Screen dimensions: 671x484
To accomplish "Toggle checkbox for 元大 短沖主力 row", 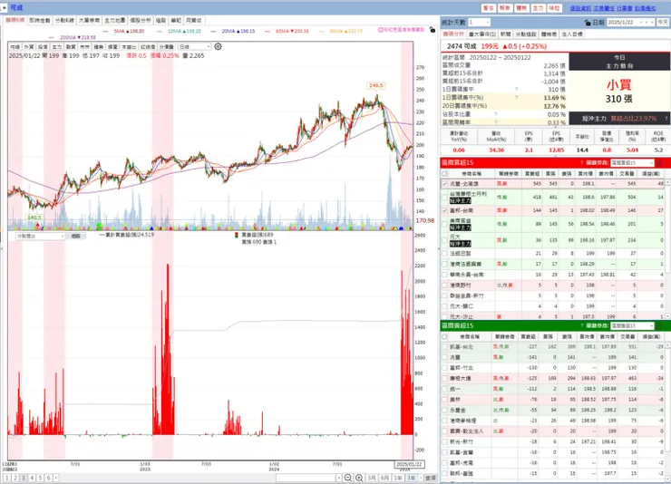I will point(445,240).
